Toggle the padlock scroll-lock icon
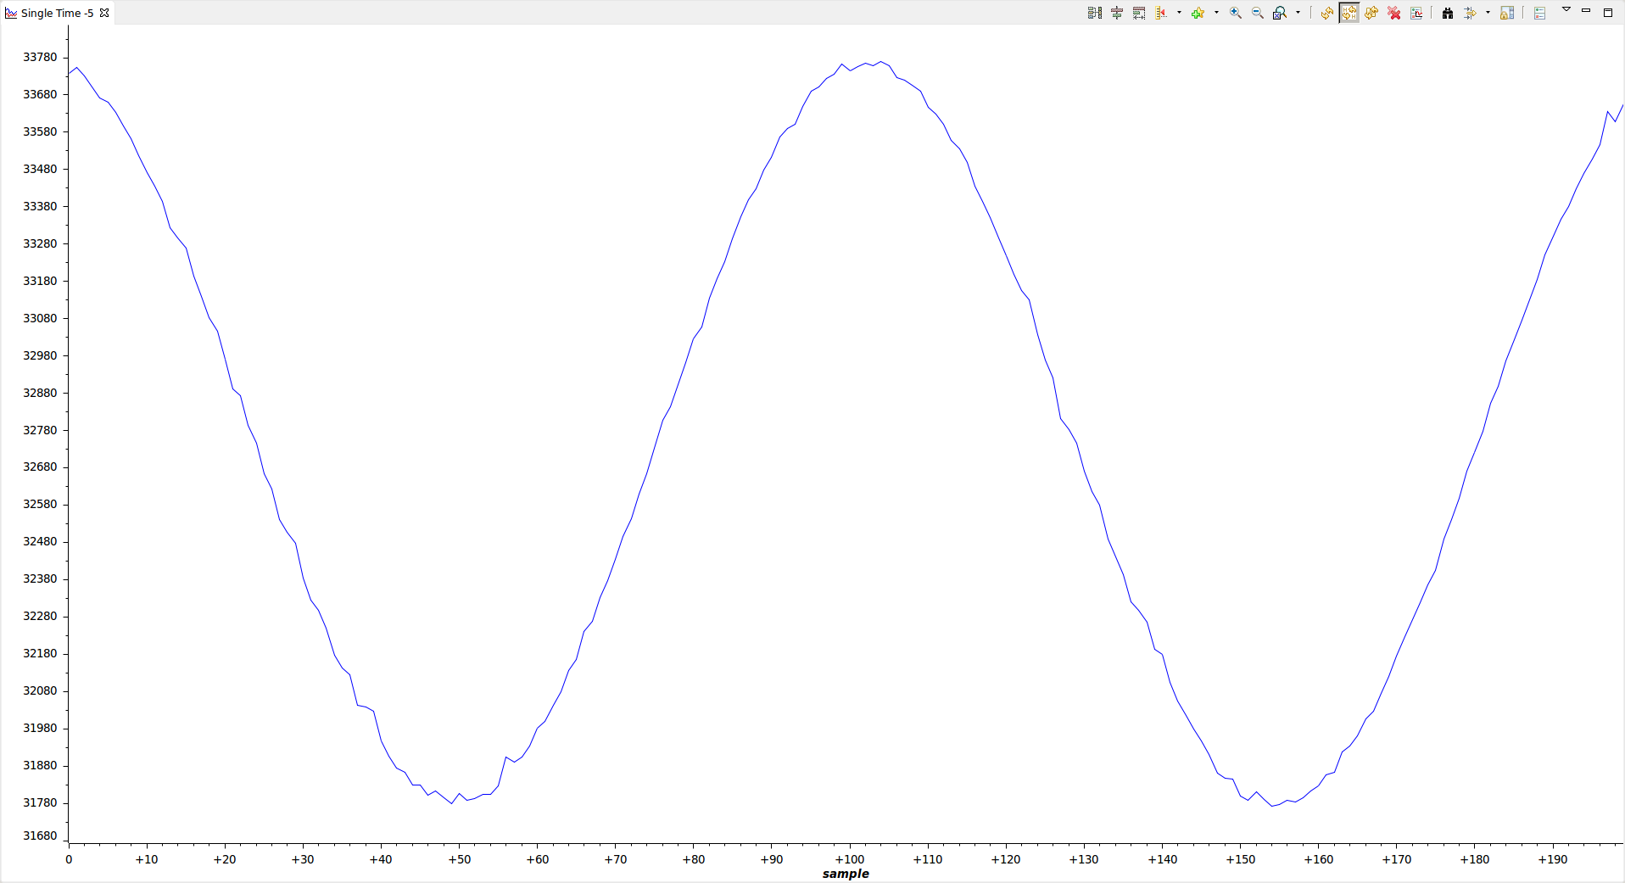The height and width of the screenshot is (883, 1625). coord(1507,13)
